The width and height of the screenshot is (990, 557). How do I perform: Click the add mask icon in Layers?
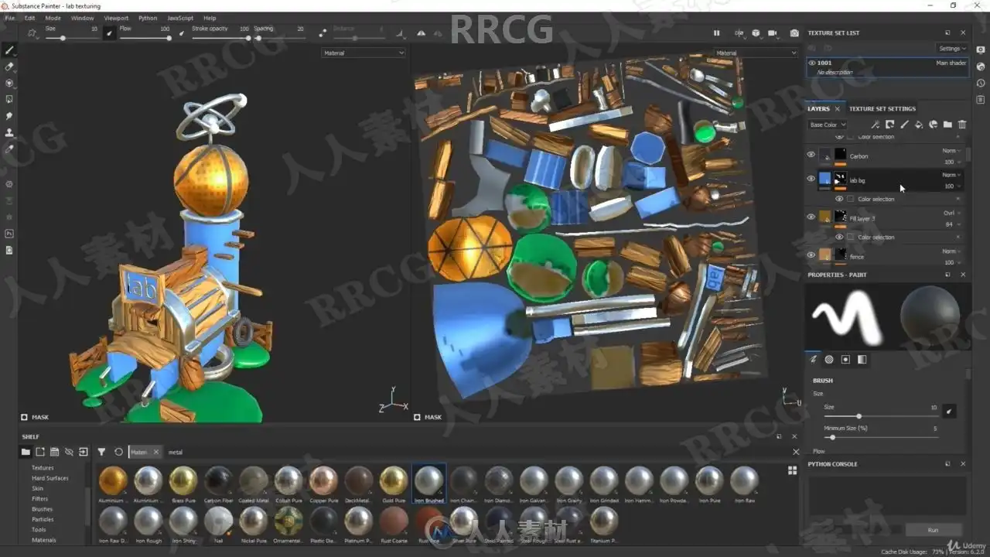[x=889, y=125]
